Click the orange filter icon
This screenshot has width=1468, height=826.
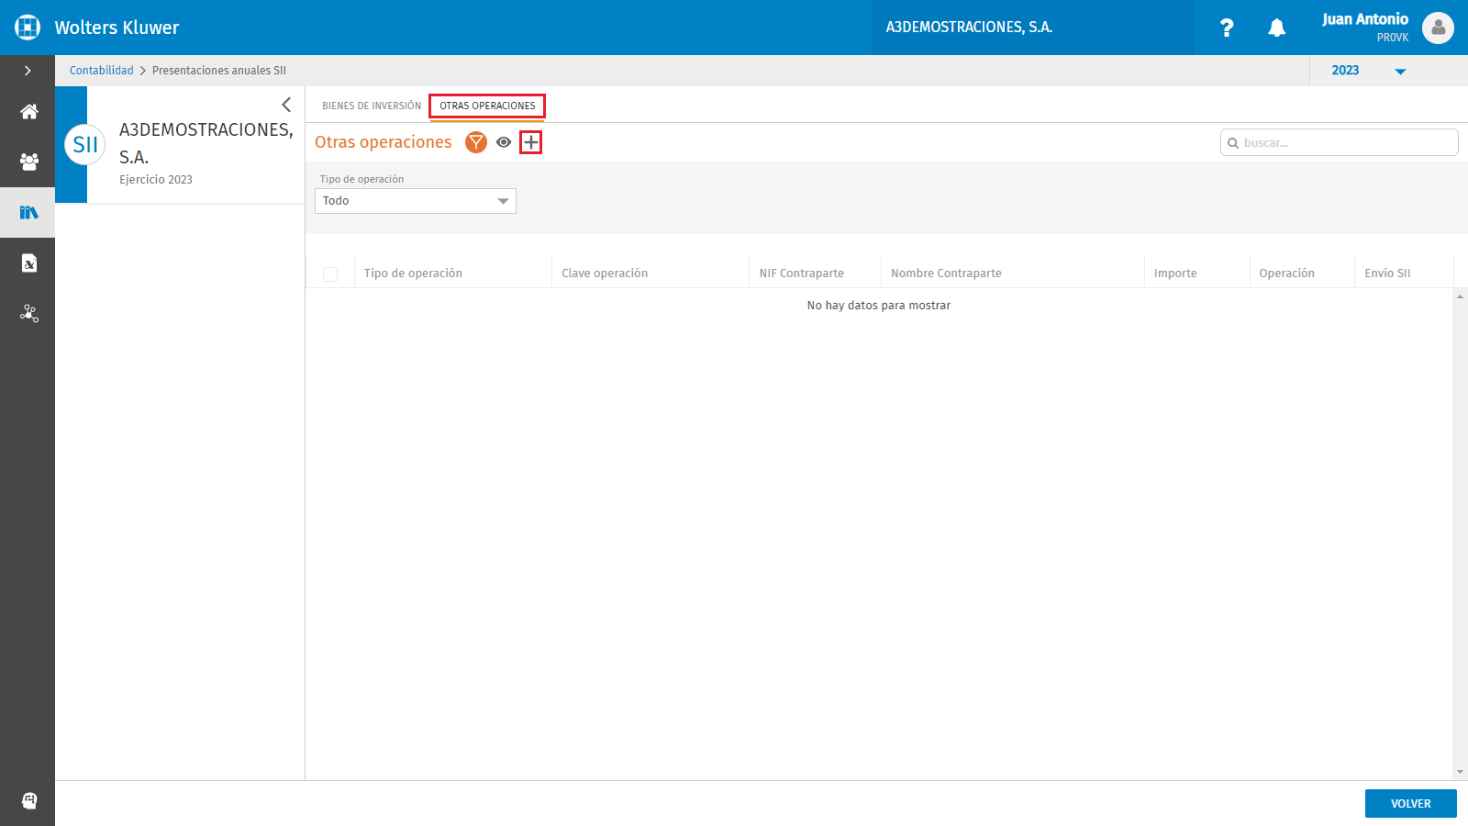tap(475, 142)
